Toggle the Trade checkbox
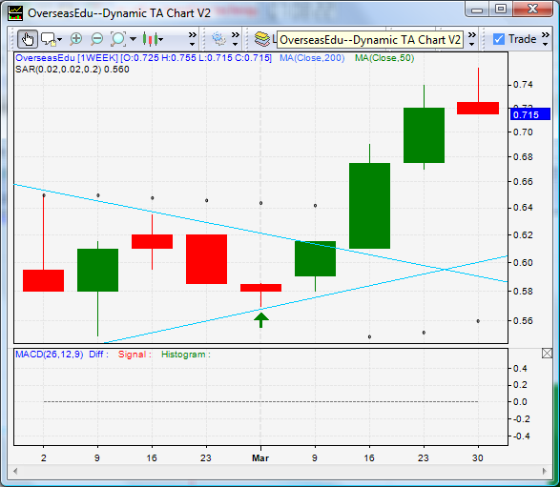This screenshot has width=560, height=487. 499,39
